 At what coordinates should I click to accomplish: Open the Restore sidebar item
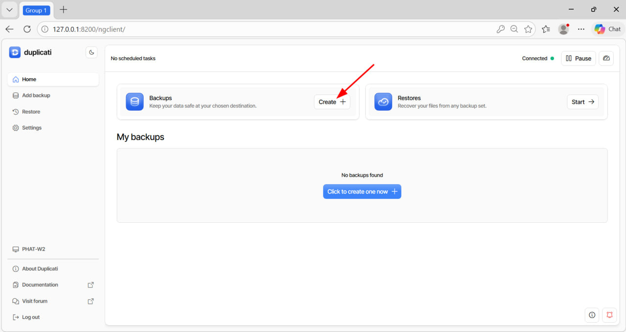(31, 112)
